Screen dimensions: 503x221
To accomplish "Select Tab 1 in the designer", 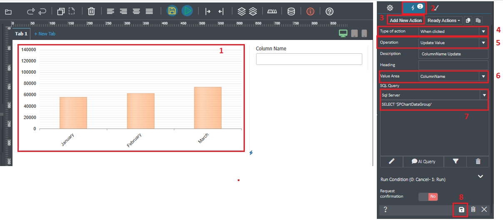I will [x=21, y=34].
